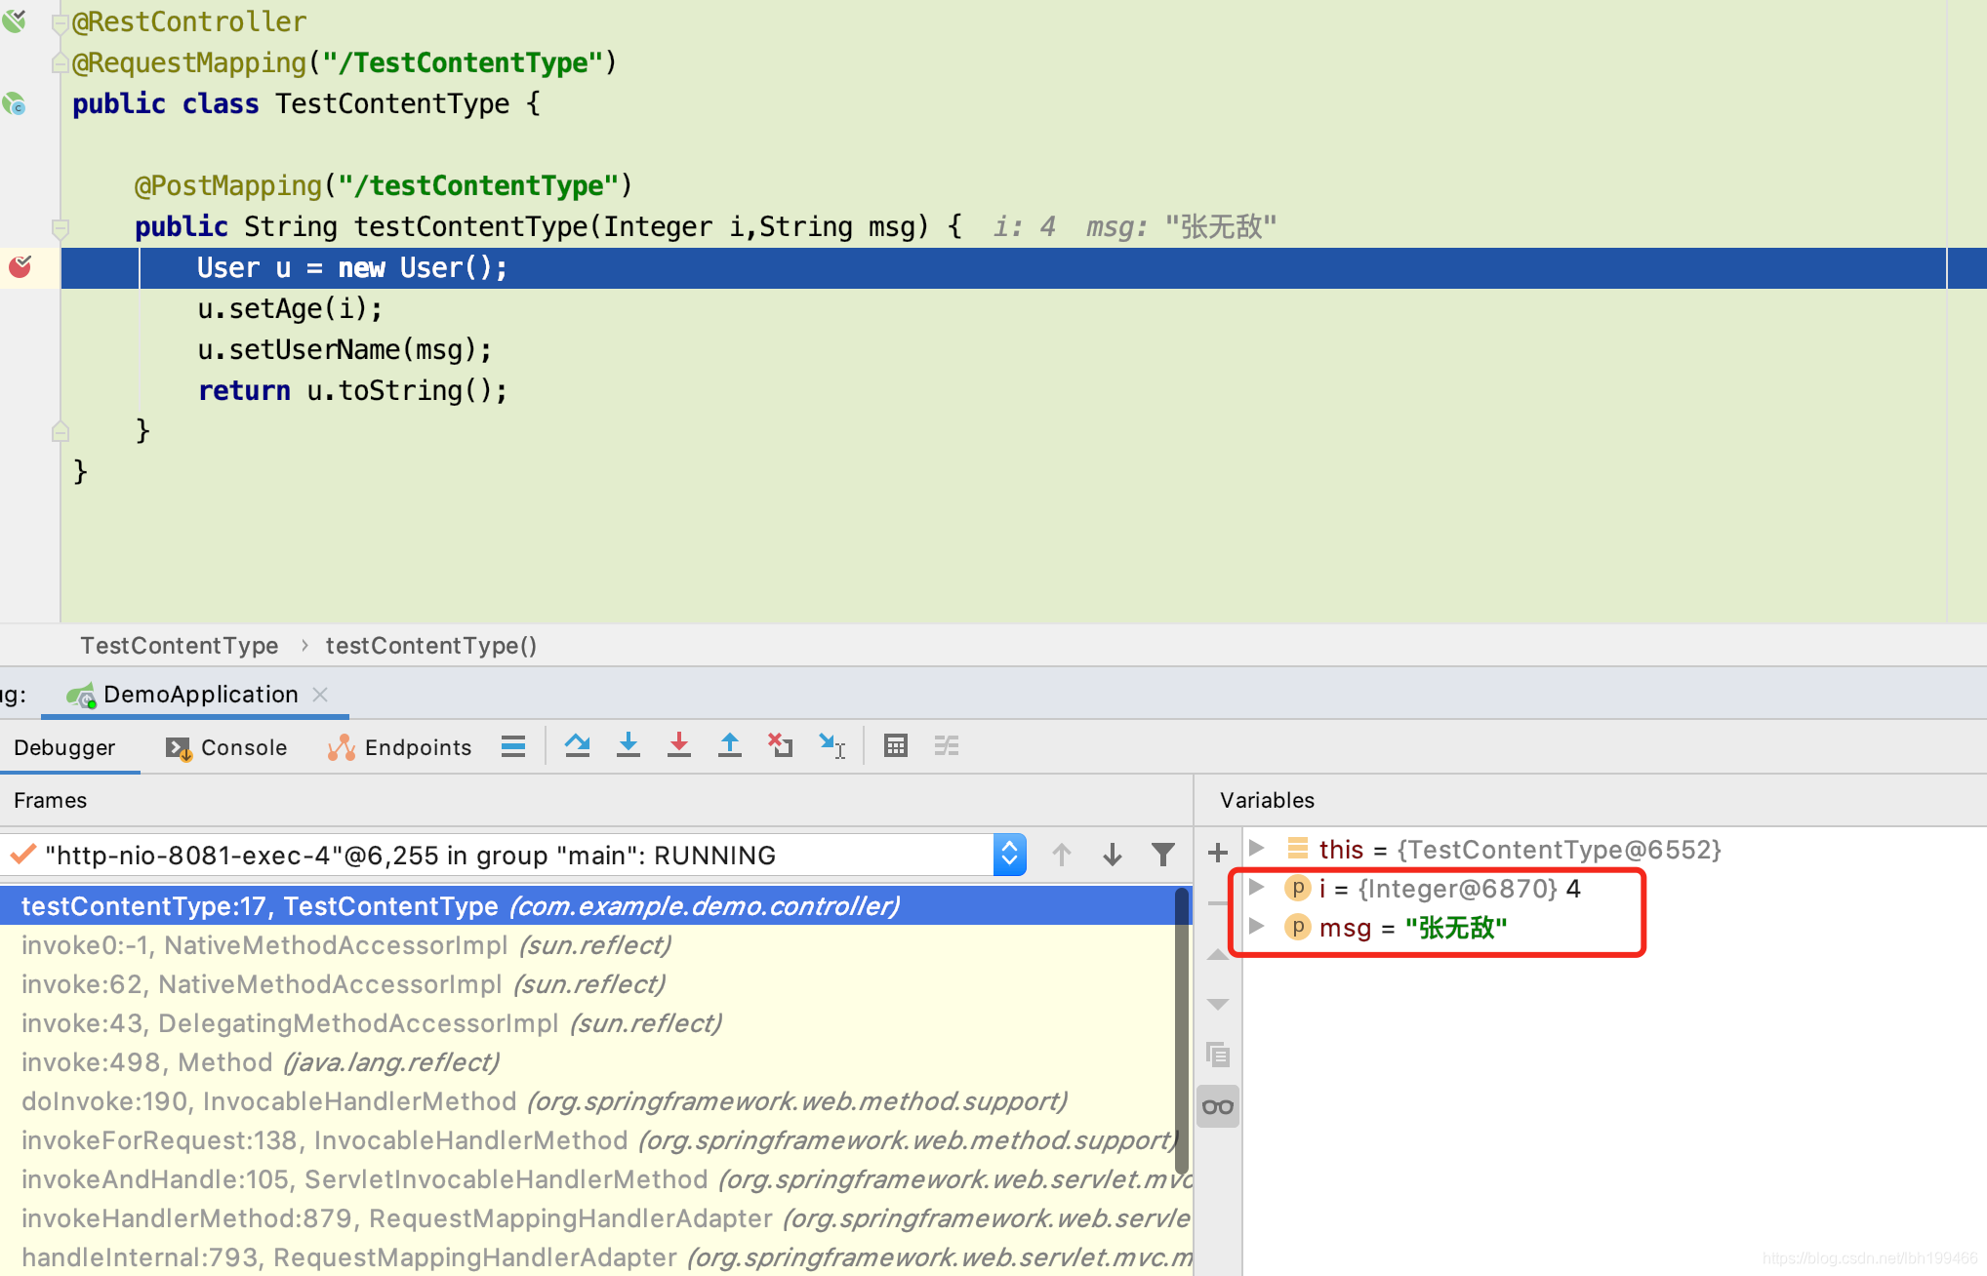The width and height of the screenshot is (1987, 1276).
Task: Click the Frames panel scrollbar
Action: tap(1183, 1030)
